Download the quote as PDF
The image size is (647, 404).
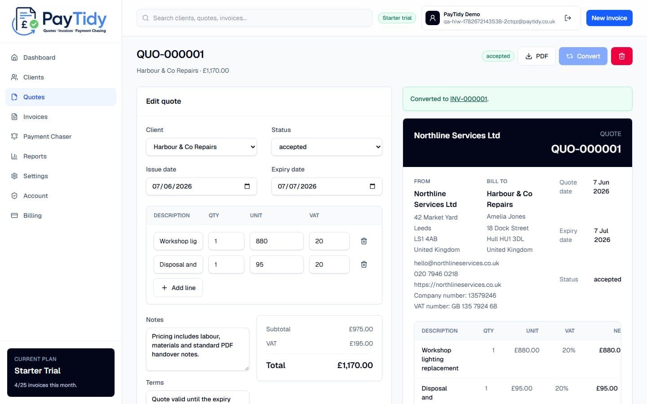tap(536, 56)
